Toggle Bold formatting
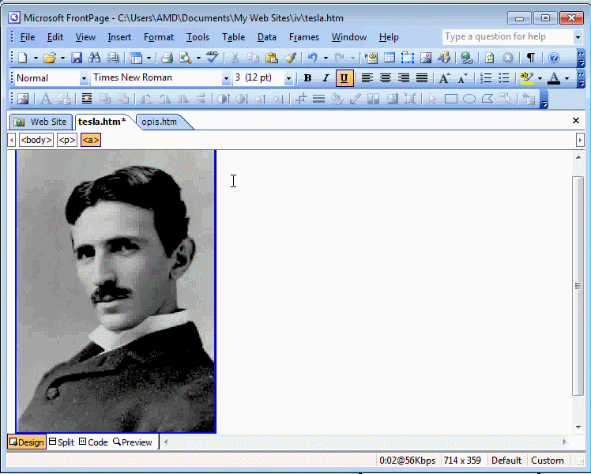The width and height of the screenshot is (591, 474). [307, 78]
